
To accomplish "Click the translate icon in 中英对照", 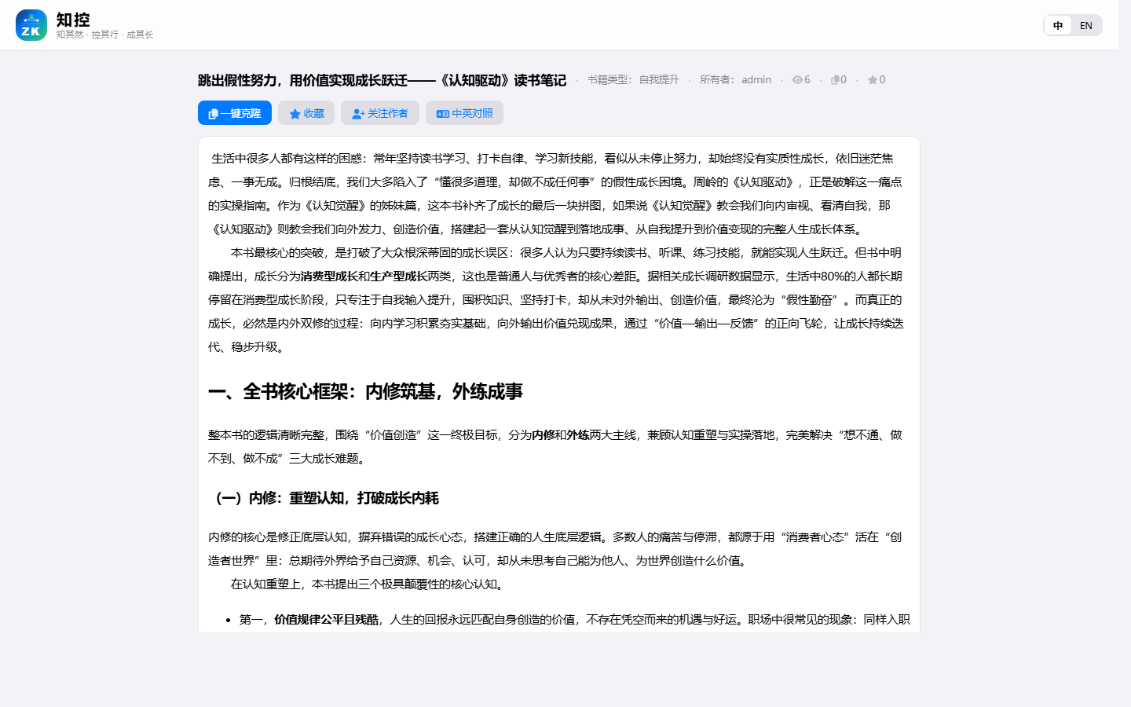I will (443, 114).
